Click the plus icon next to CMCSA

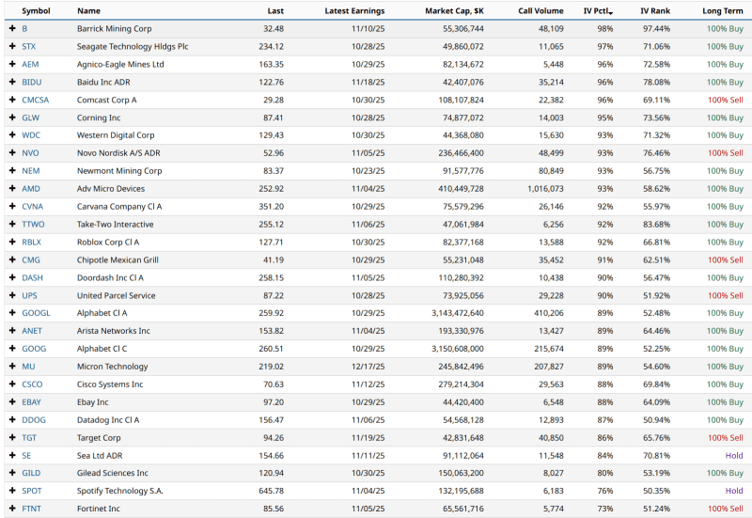(x=12, y=100)
